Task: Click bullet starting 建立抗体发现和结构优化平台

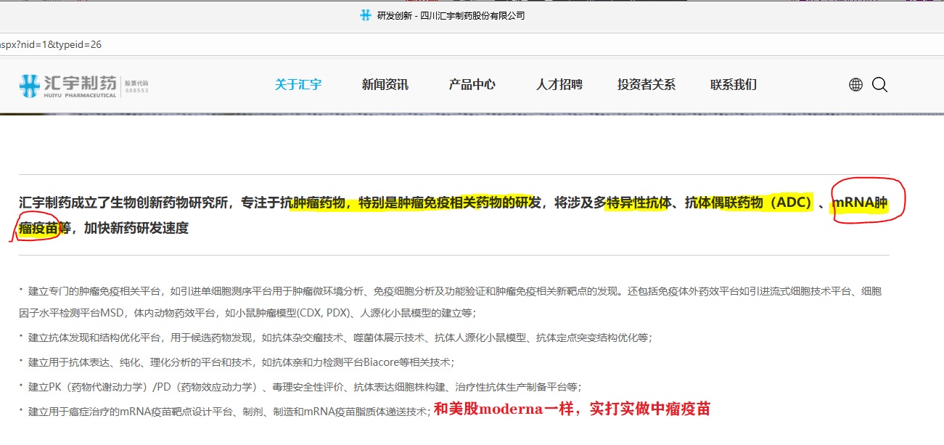Action: [x=335, y=338]
